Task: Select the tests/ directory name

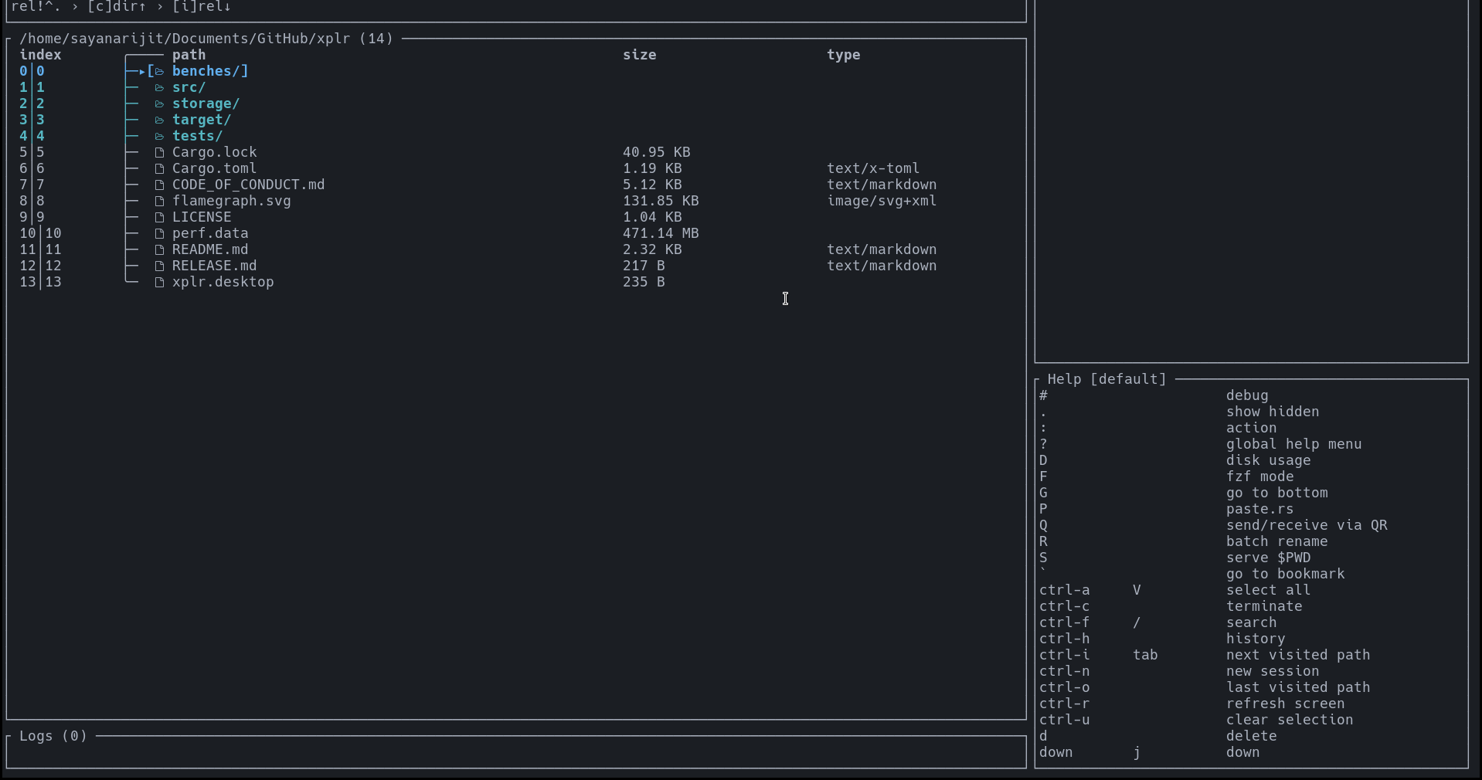Action: pos(198,136)
